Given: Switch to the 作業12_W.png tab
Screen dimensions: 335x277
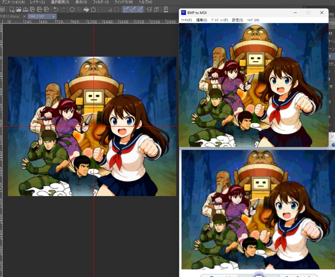Looking at the screenshot, I should click(x=10, y=16).
